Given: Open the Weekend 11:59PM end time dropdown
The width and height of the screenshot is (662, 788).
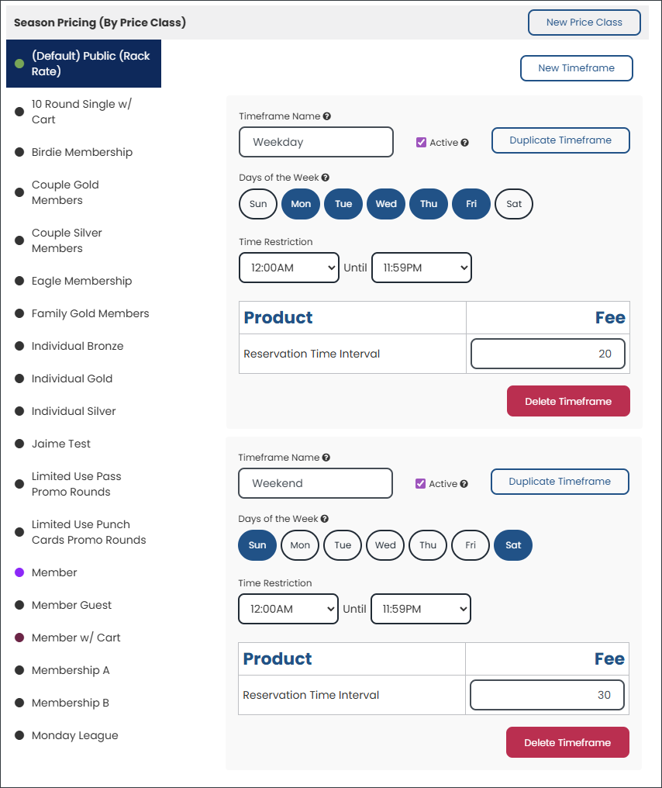Looking at the screenshot, I should (420, 609).
